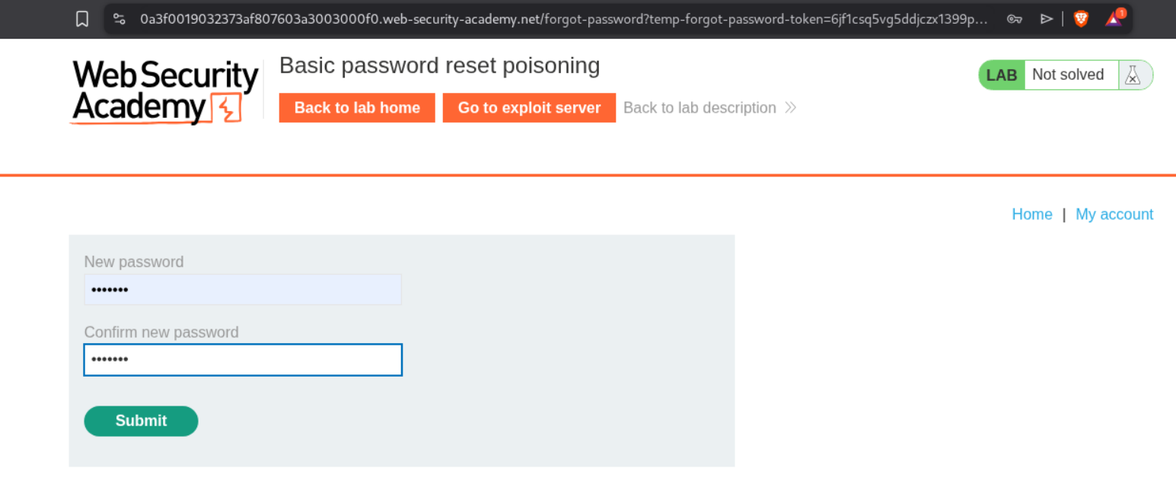Viewport: 1176px width, 484px height.
Task: Click the double chevron after lab description
Action: coord(791,108)
